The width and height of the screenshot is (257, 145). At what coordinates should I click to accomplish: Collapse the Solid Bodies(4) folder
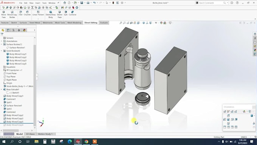click(2, 51)
